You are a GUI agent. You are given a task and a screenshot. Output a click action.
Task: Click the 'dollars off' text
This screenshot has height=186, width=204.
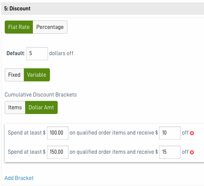[61, 53]
